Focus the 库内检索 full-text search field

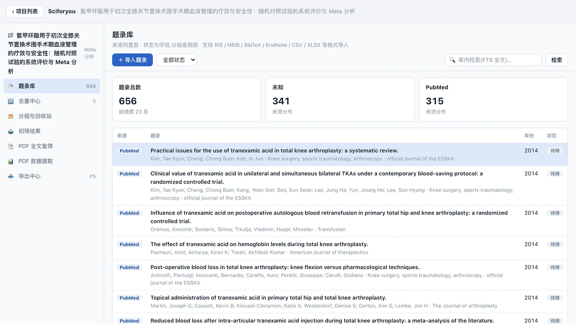[x=493, y=60]
